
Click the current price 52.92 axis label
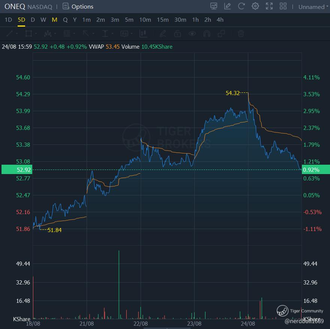(x=16, y=170)
